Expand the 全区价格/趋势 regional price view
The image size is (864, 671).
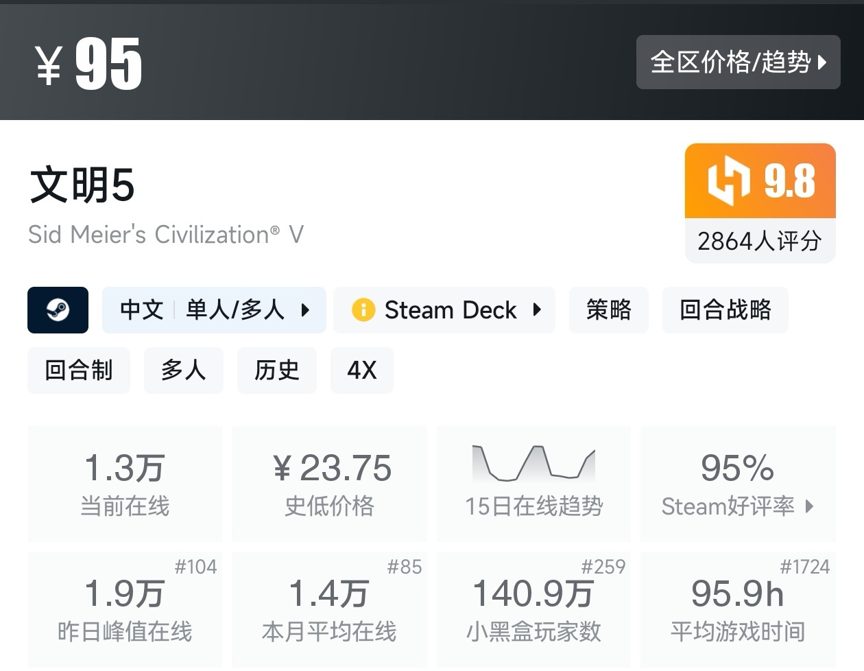pyautogui.click(x=738, y=62)
